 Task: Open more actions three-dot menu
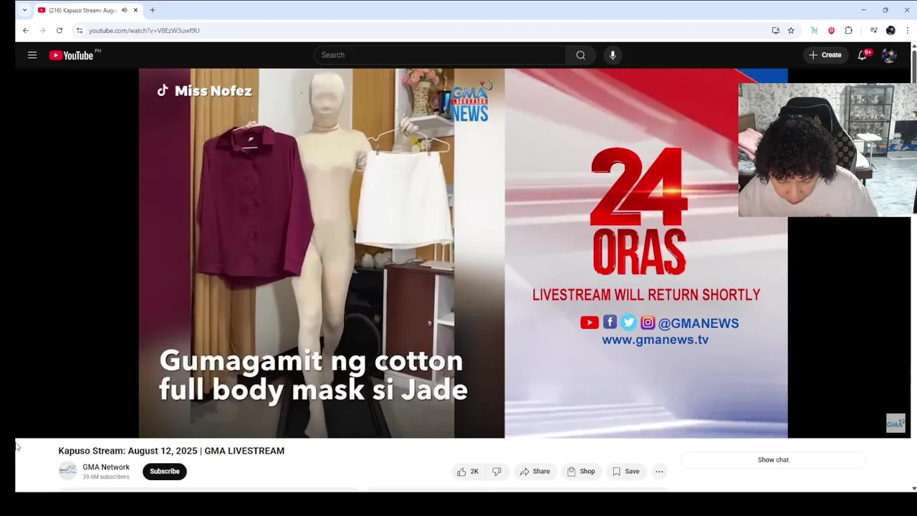[x=659, y=472]
